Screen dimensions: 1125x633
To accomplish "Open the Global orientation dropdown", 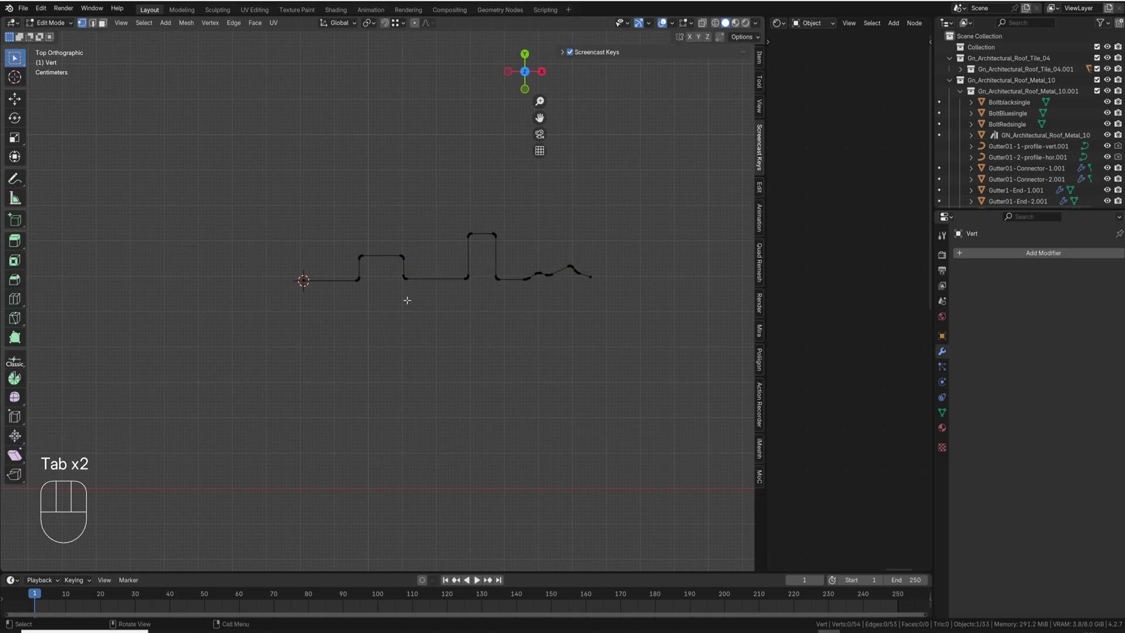I will 338,23.
